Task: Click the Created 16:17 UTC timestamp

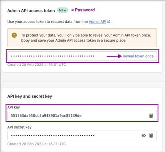Action: pyautogui.click(x=37, y=144)
